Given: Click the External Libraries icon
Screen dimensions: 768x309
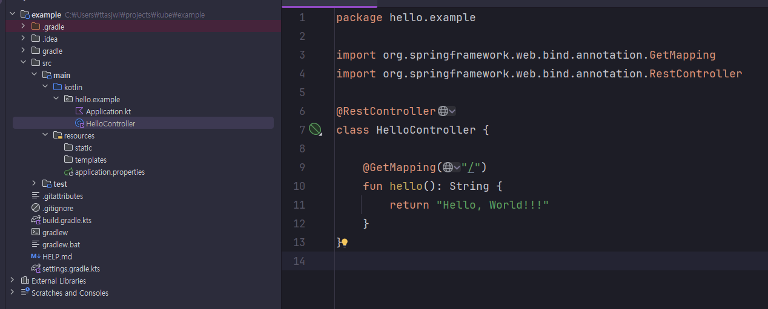Looking at the screenshot, I should (25, 281).
